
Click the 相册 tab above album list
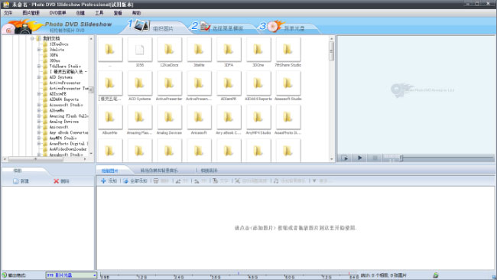click(18, 171)
